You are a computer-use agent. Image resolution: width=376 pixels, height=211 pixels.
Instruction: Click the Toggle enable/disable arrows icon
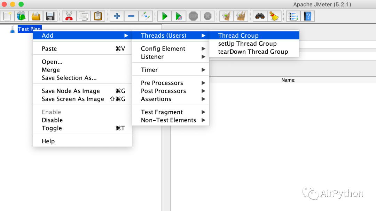(146, 16)
